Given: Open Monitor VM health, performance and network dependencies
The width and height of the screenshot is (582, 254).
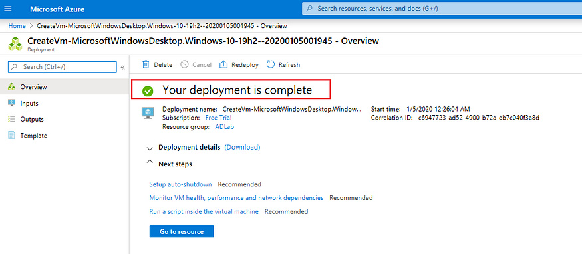Looking at the screenshot, I should (236, 198).
